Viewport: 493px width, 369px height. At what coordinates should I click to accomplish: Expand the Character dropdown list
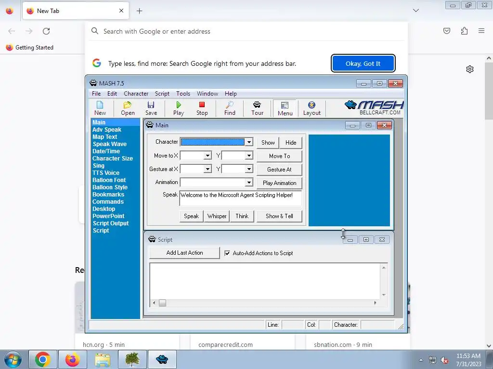point(249,142)
